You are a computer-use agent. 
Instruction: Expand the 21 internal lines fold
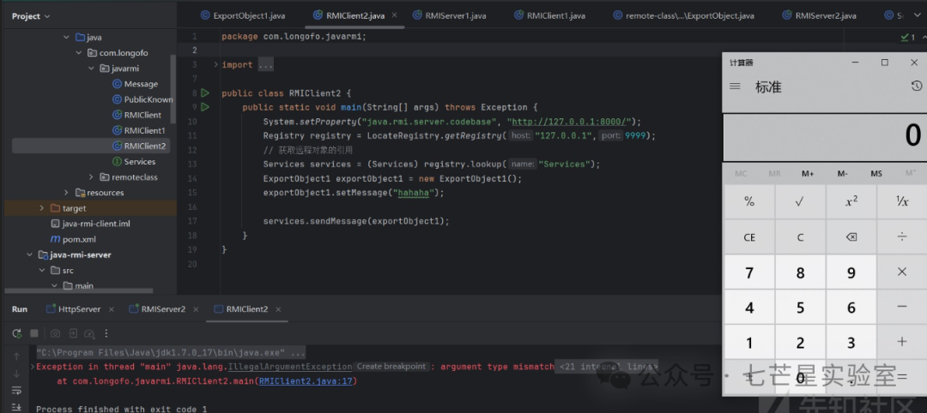(x=608, y=367)
